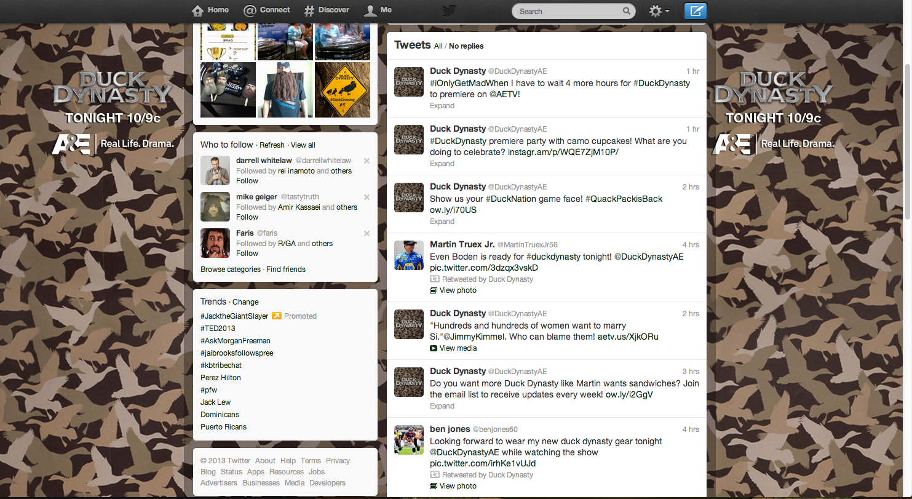Open the Perez Hilton trend
The height and width of the screenshot is (499, 912).
221,378
